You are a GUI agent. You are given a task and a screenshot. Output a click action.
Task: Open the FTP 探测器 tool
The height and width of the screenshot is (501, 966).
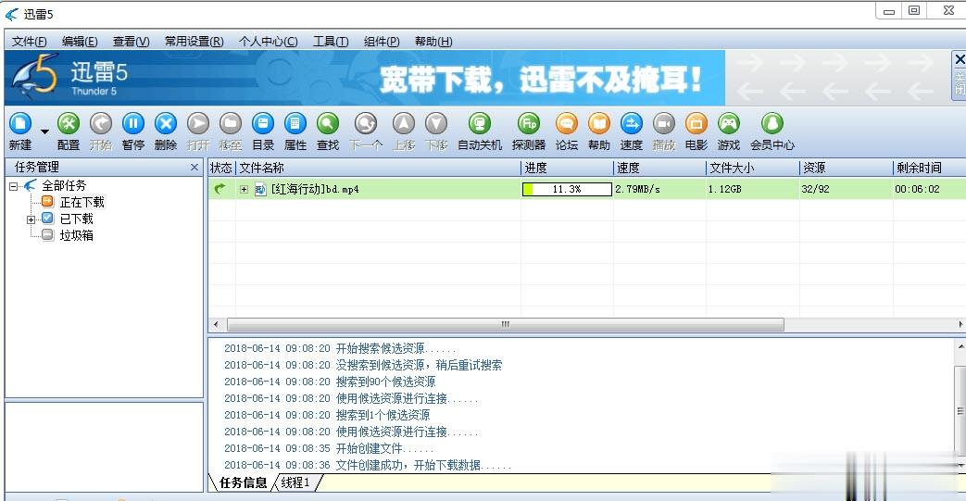point(529,124)
